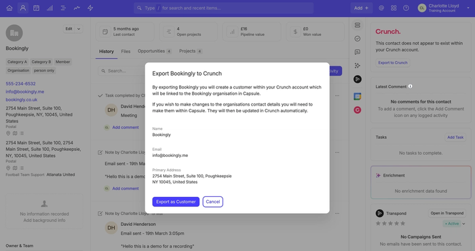
Task: Switch to the Opportunities tab
Action: (155, 51)
